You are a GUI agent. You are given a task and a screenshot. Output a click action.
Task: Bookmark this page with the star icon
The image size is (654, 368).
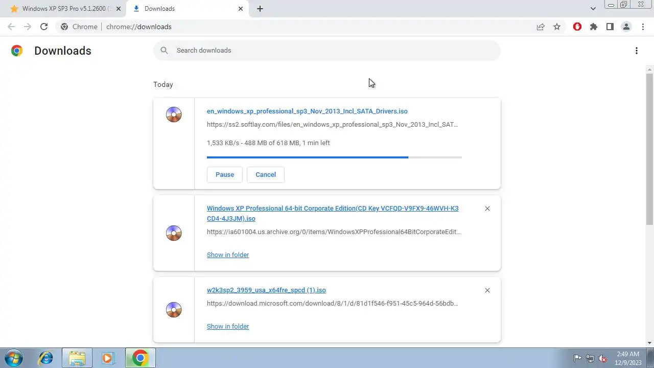click(557, 27)
